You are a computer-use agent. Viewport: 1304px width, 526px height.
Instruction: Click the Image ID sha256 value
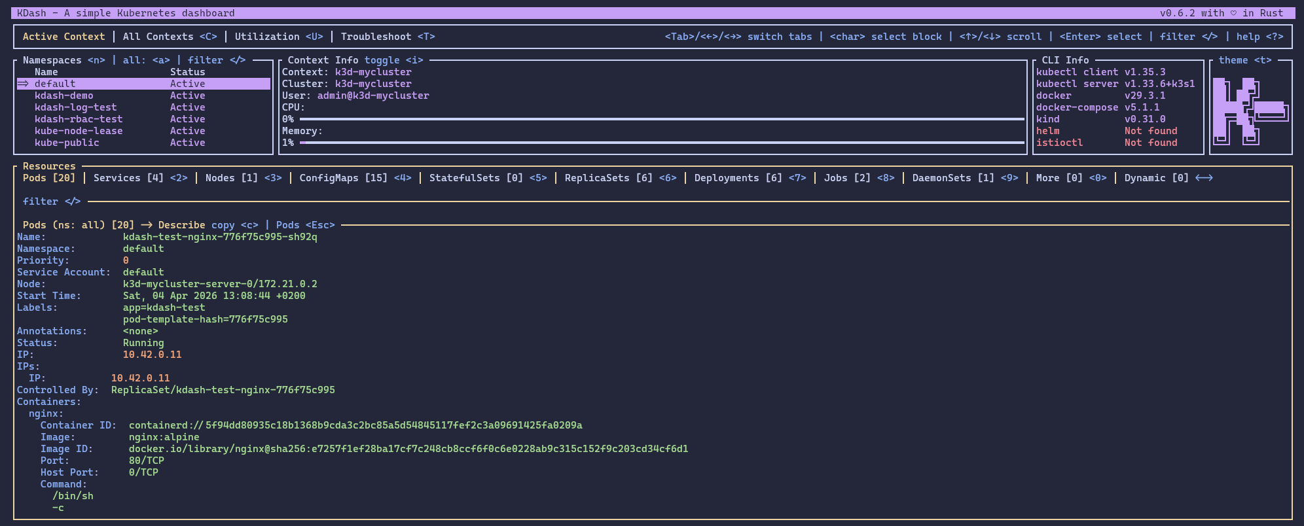click(x=408, y=449)
